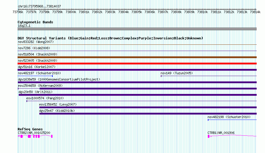Click the esv1000574 start tick marker
This screenshot has width=265, height=153.
point(27,101)
